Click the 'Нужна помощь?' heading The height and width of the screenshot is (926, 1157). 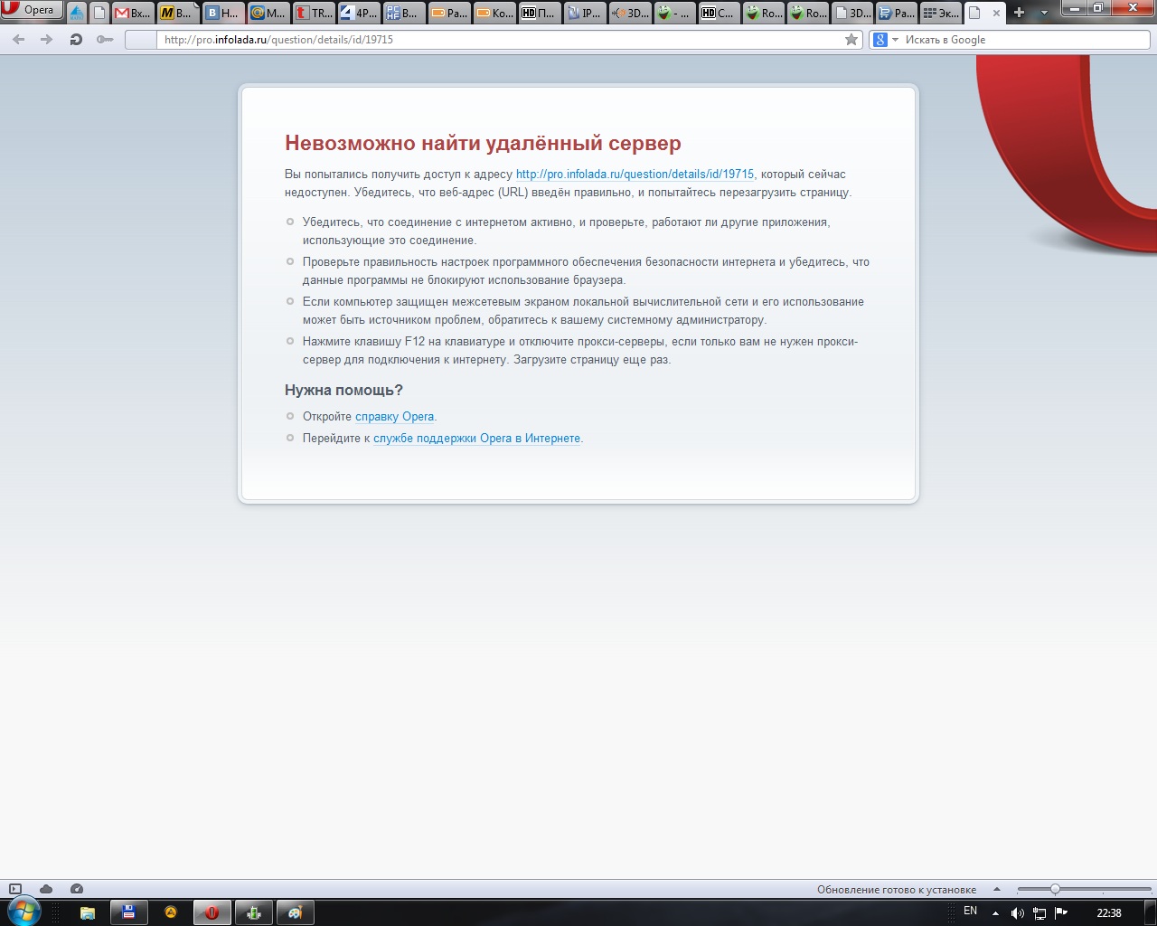coord(343,390)
